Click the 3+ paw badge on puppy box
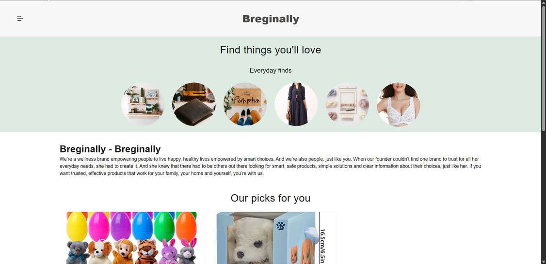Viewport: 546px width, 264px height. (x=281, y=226)
